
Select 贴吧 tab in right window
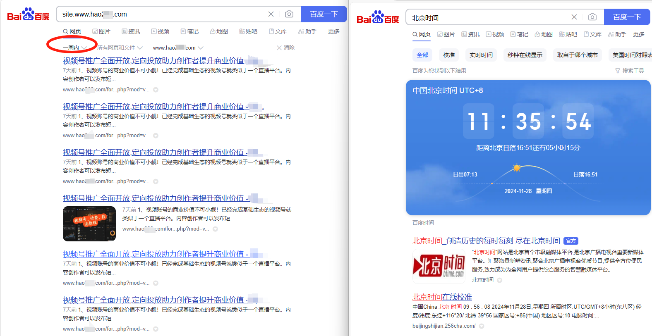pyautogui.click(x=568, y=34)
